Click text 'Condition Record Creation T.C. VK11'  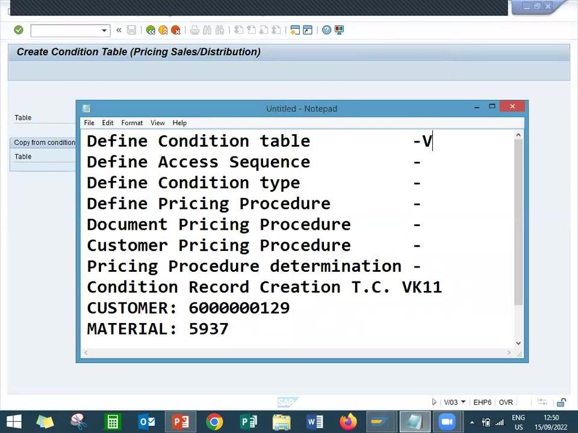[264, 287]
